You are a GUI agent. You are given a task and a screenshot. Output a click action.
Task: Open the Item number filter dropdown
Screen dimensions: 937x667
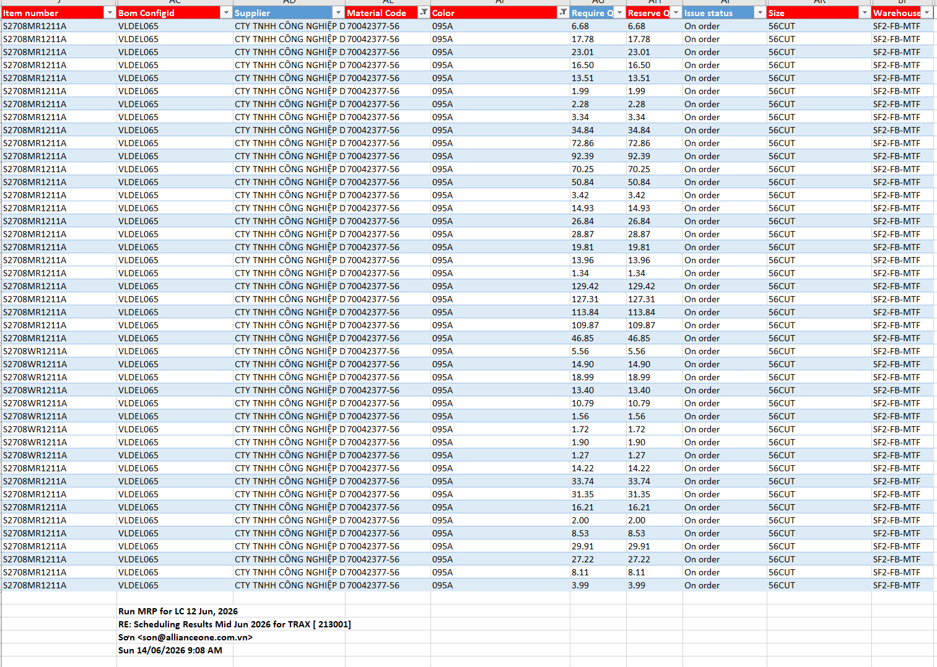[110, 12]
